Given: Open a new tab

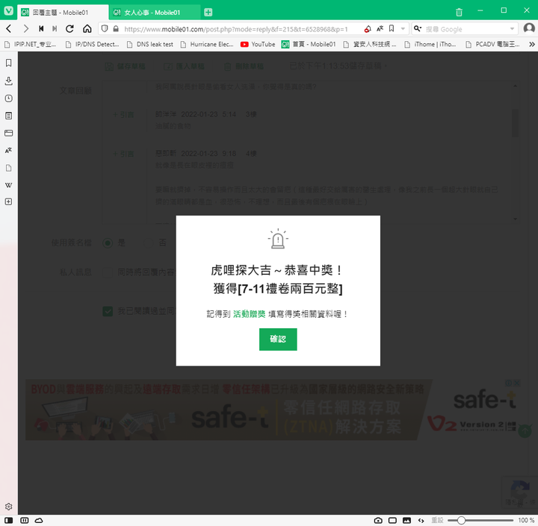Looking at the screenshot, I should point(208,13).
